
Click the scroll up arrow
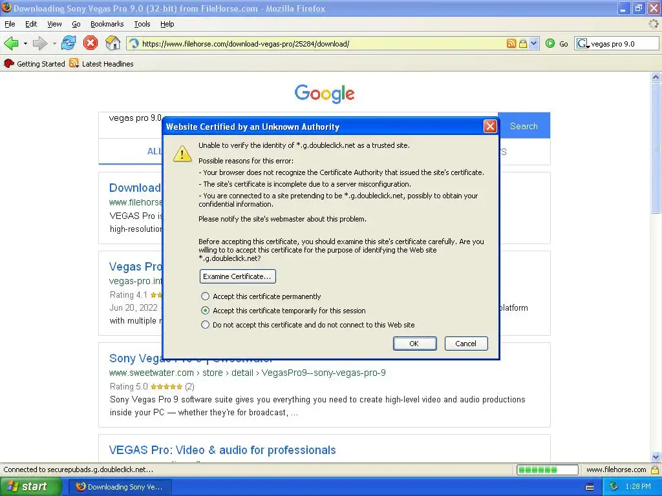pyautogui.click(x=656, y=77)
